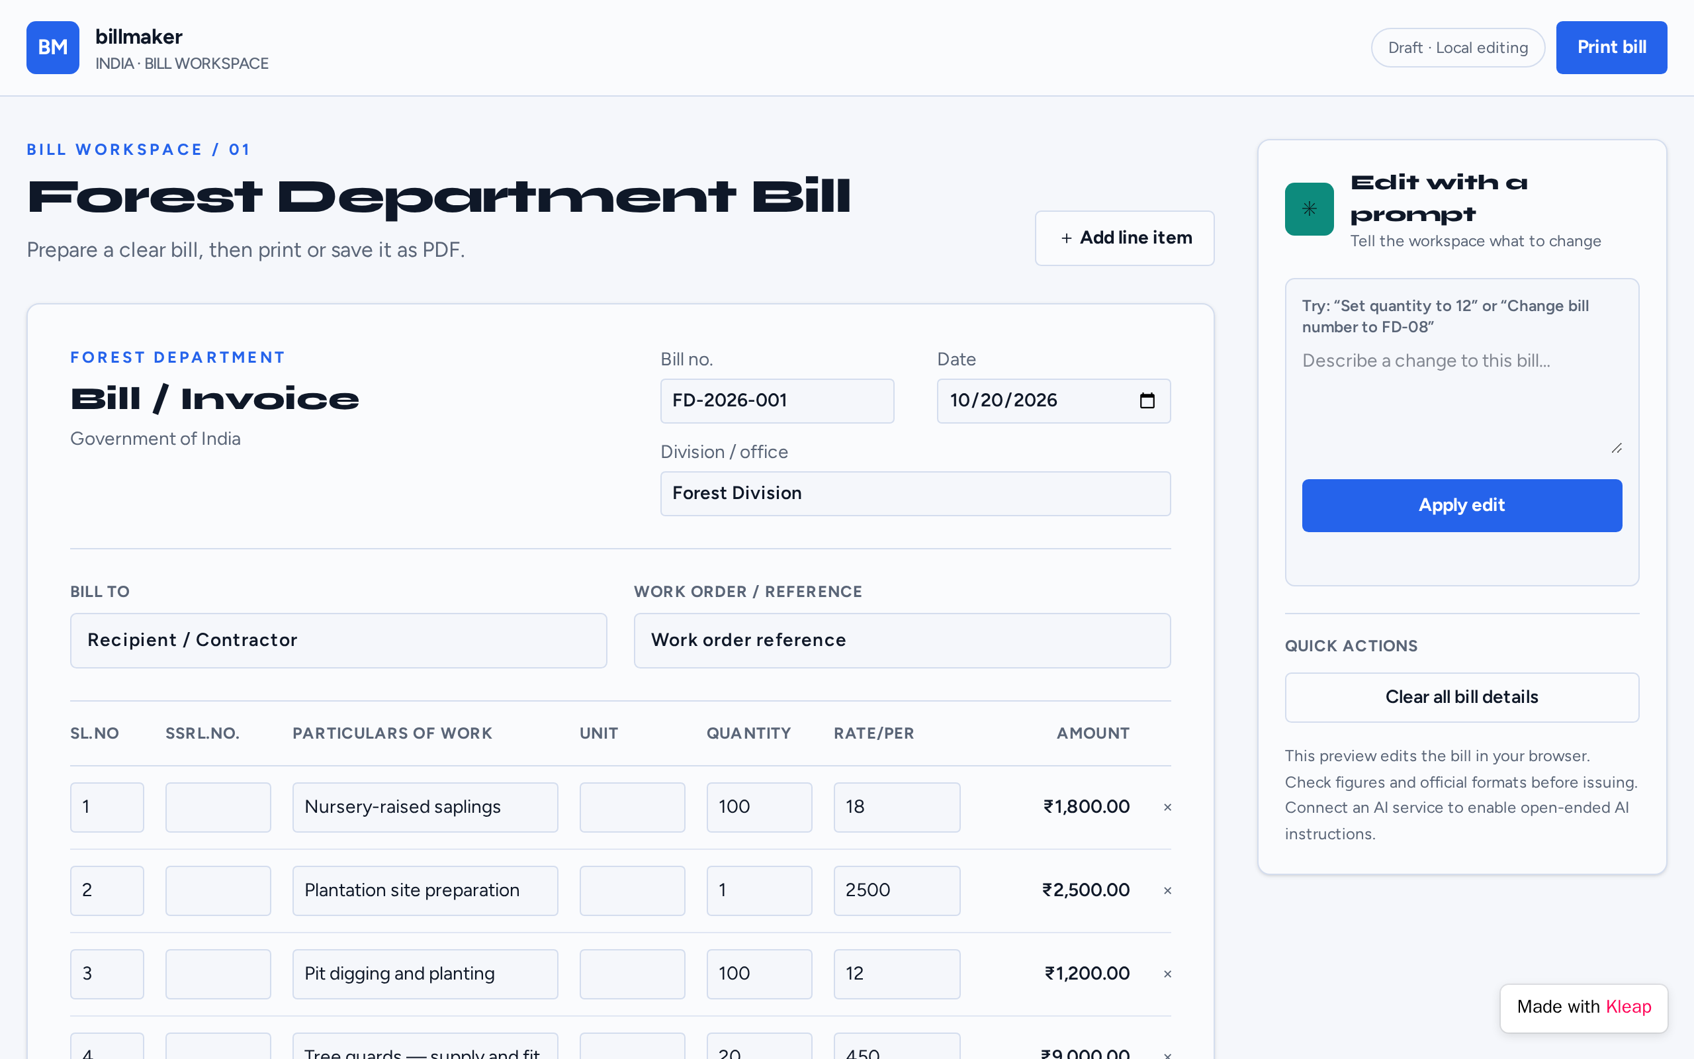1694x1059 pixels.
Task: Click the ₹2,500.00 amount
Action: [x=1086, y=890]
